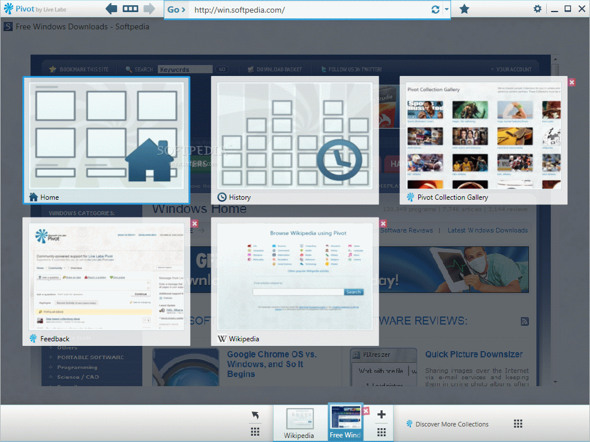Add a new tab with the plus icon
The height and width of the screenshot is (442, 590).
381,414
